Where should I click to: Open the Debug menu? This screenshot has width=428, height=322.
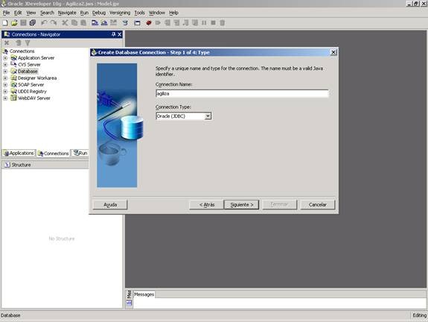[99, 13]
